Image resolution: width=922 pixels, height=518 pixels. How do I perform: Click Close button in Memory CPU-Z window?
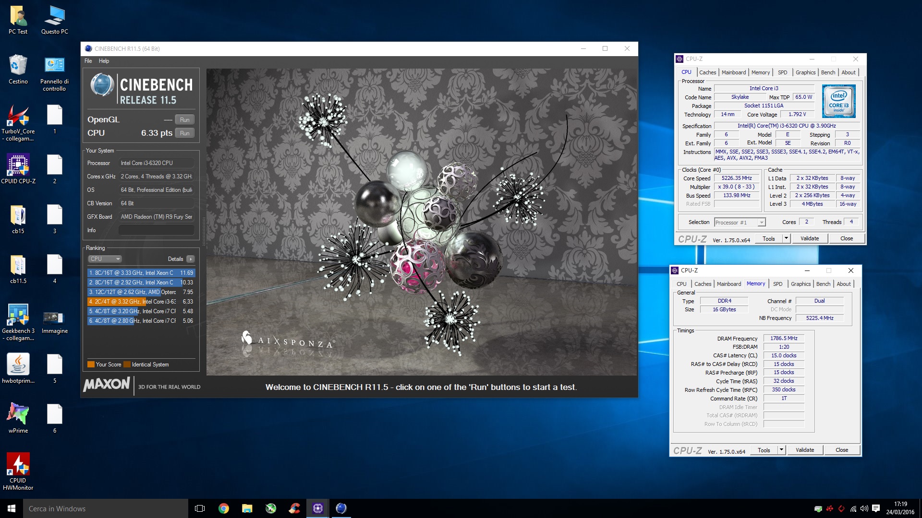pos(842,450)
